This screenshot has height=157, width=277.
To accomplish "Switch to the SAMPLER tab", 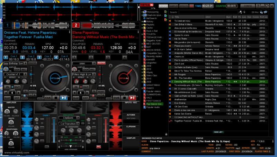I will pyautogui.click(x=174, y=6).
